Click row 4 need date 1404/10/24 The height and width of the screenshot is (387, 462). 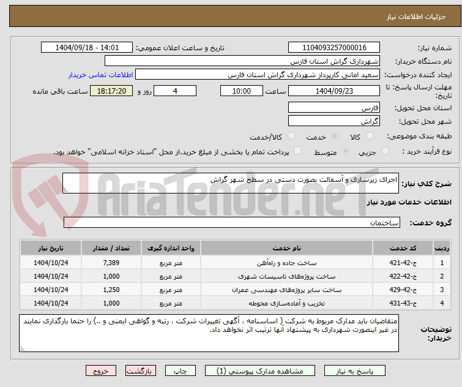point(51,303)
